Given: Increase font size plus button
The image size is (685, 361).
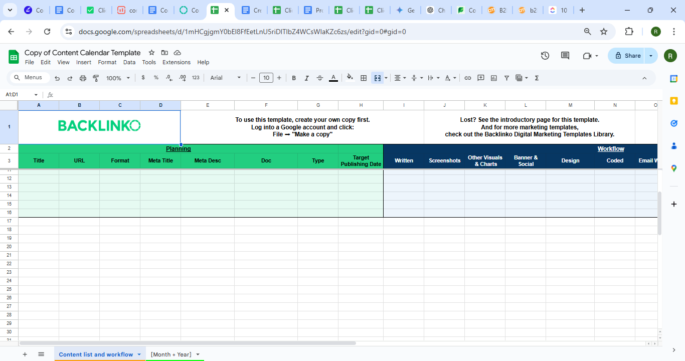Looking at the screenshot, I should pos(279,78).
